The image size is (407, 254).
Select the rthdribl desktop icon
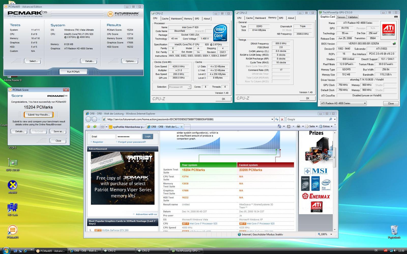[13, 187]
